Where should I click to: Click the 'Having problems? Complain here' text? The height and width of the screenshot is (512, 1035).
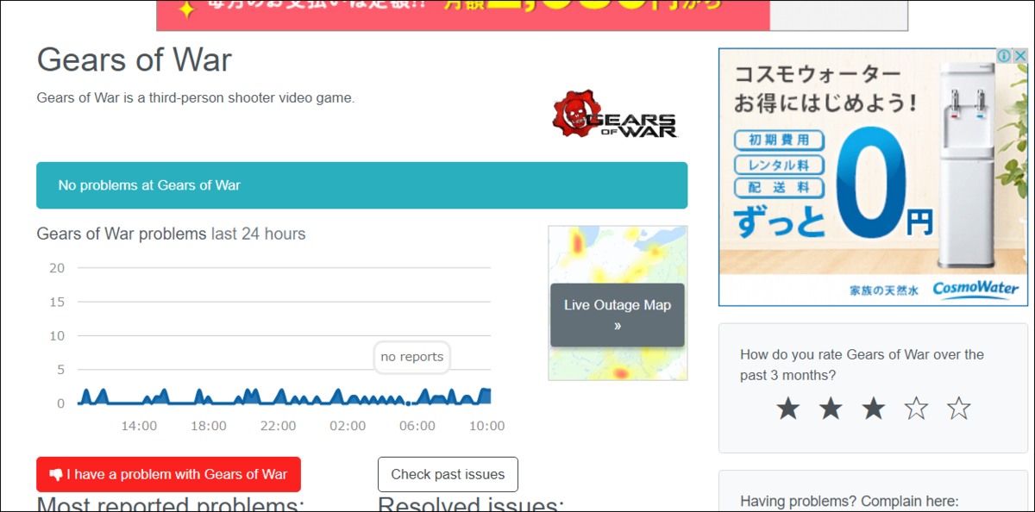[850, 502]
